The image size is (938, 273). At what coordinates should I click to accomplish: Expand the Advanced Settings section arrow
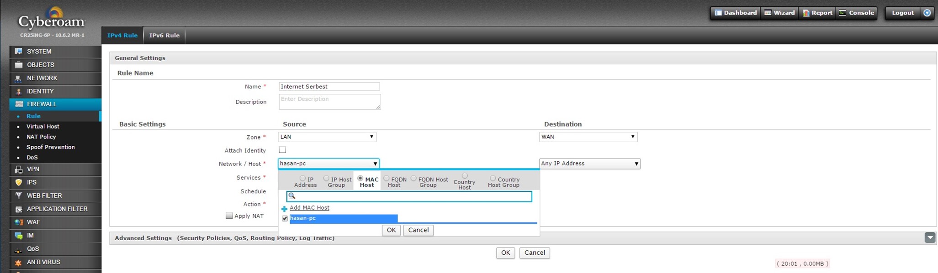click(930, 237)
